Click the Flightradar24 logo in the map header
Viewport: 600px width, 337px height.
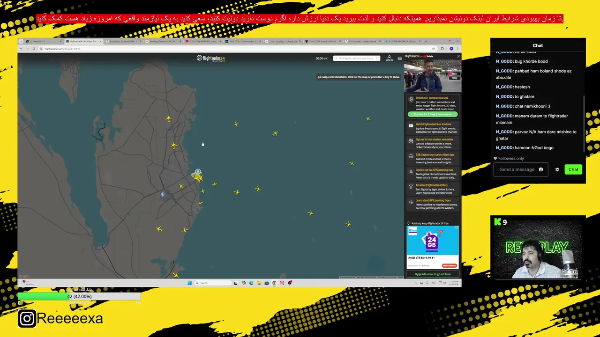coord(211,58)
